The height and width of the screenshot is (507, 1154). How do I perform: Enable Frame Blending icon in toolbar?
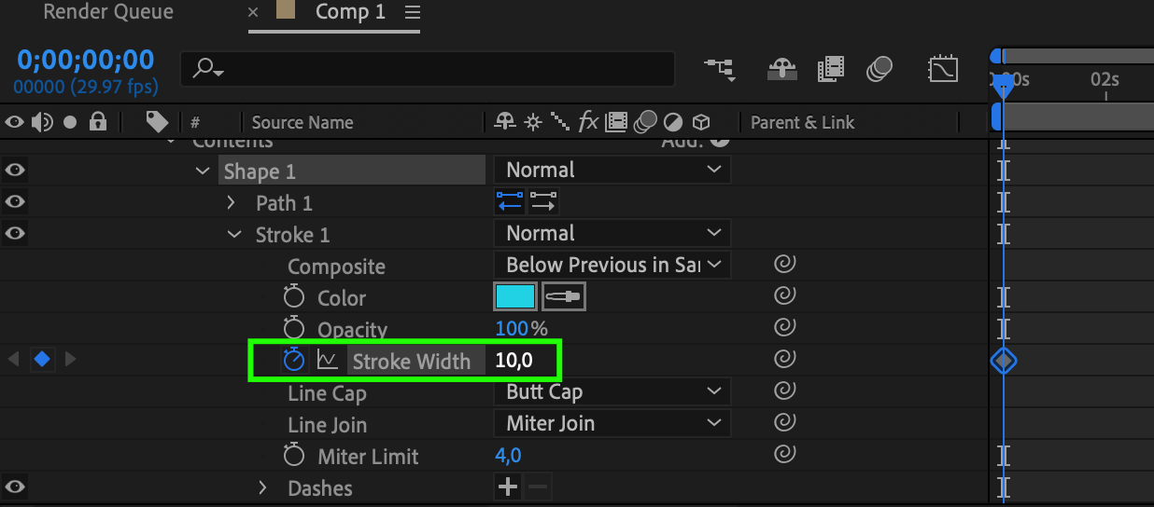830,69
